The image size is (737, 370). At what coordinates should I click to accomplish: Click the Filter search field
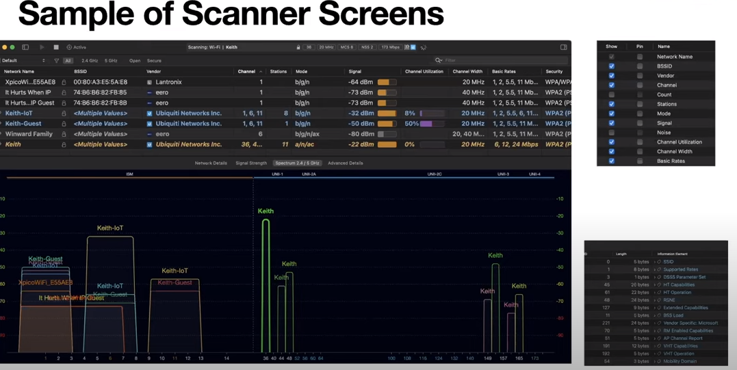click(x=503, y=60)
